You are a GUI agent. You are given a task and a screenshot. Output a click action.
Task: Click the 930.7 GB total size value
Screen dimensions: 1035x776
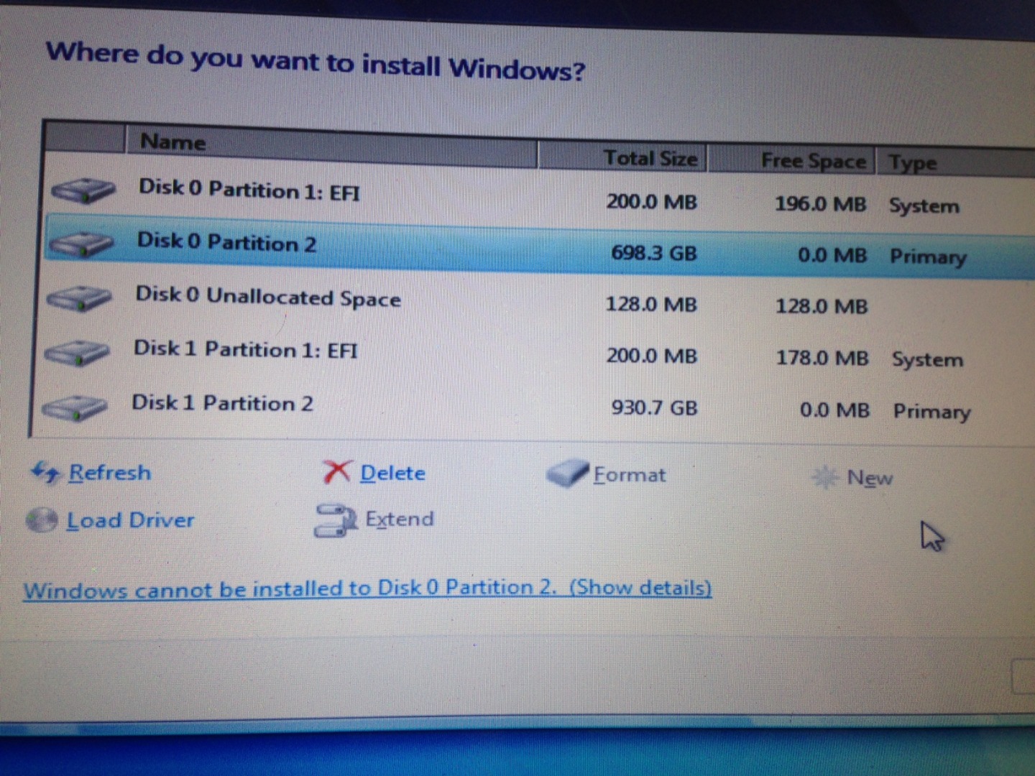[x=654, y=407]
